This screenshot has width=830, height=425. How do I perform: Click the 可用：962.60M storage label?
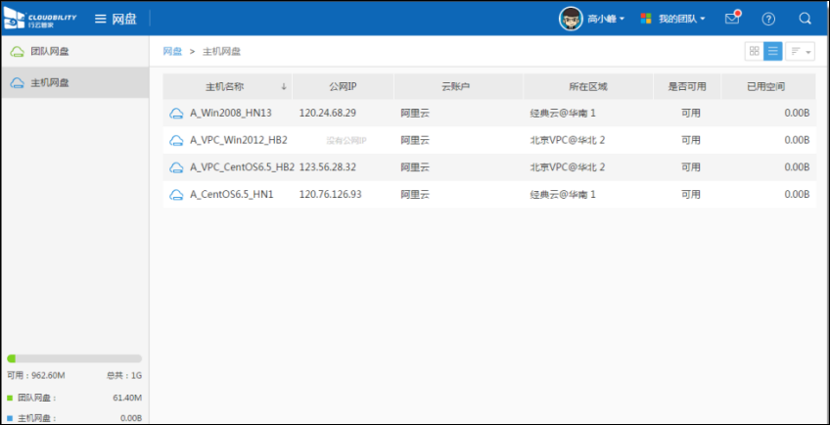[x=36, y=376]
